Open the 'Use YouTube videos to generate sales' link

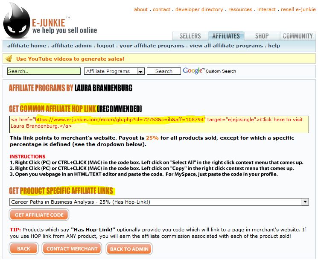pyautogui.click(x=70, y=59)
